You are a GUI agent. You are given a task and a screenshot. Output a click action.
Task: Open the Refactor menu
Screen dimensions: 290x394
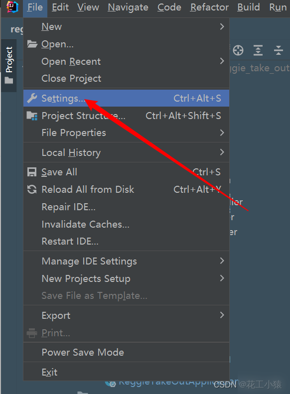pyautogui.click(x=209, y=7)
